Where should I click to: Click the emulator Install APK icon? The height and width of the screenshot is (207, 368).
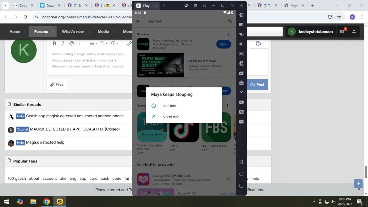241,83
